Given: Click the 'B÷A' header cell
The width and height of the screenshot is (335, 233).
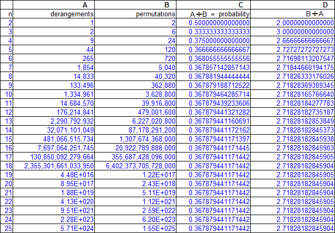Looking at the screenshot, I should click(x=293, y=14).
